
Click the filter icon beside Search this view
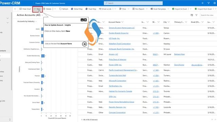pyautogui.click(x=196, y=15)
